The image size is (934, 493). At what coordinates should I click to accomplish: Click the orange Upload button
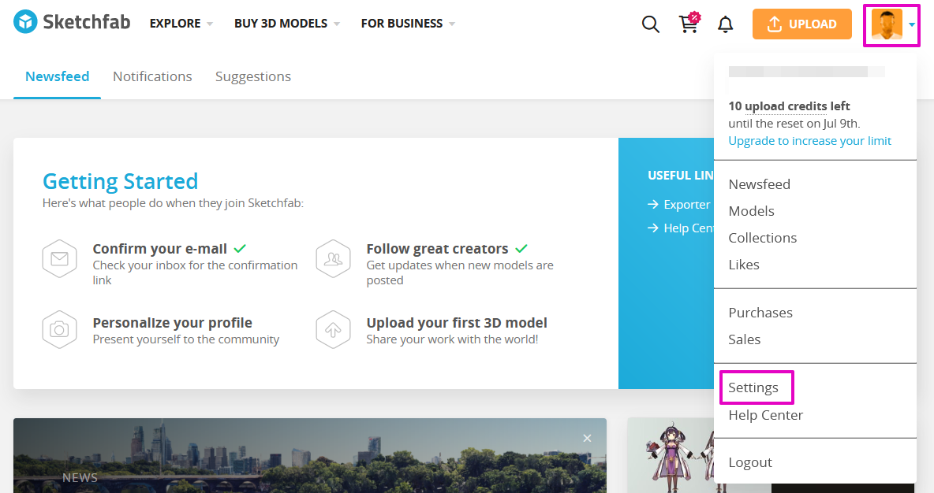click(x=801, y=24)
